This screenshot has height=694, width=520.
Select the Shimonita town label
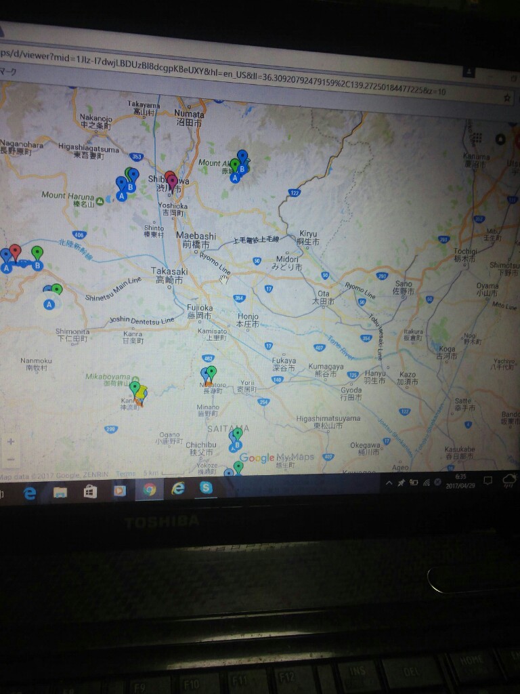point(72,335)
